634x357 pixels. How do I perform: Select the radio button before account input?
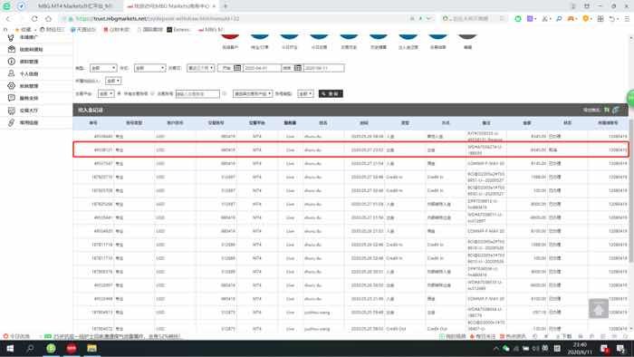coord(152,93)
